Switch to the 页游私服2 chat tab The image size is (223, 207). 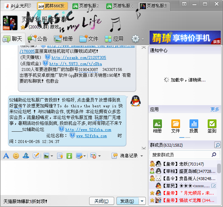tap(86, 6)
